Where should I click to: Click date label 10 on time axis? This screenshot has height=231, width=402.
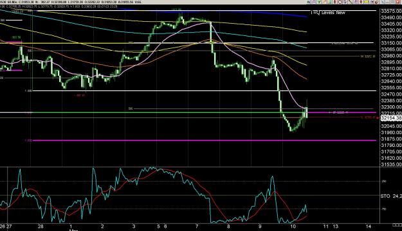pyautogui.click(x=293, y=227)
